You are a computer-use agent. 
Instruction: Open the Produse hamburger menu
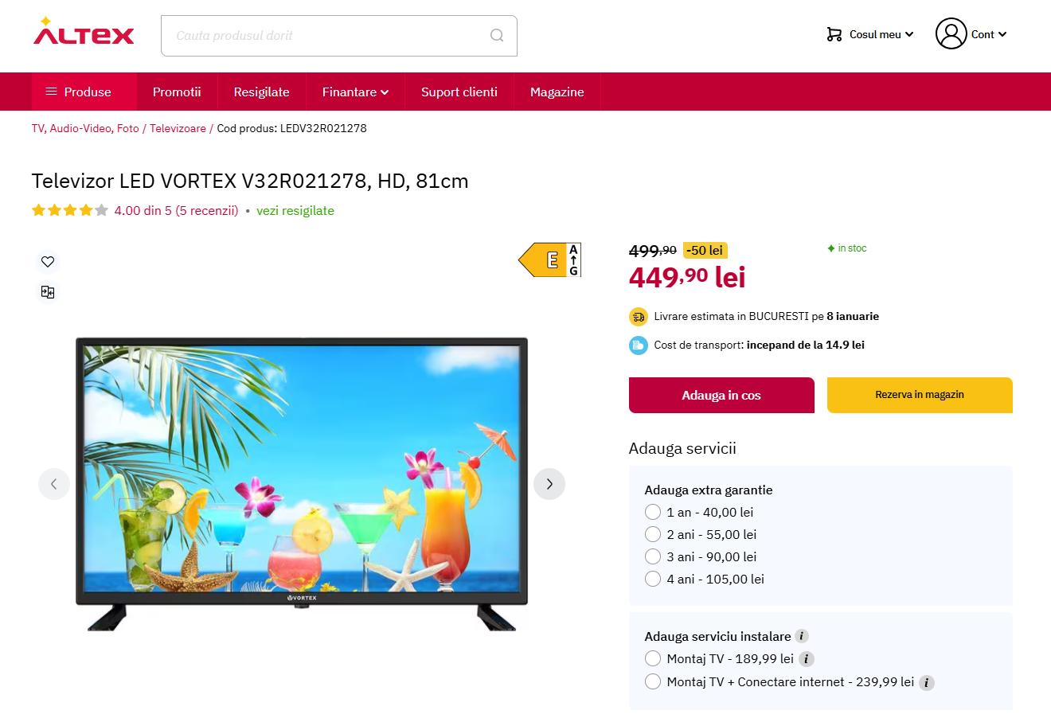pos(78,92)
